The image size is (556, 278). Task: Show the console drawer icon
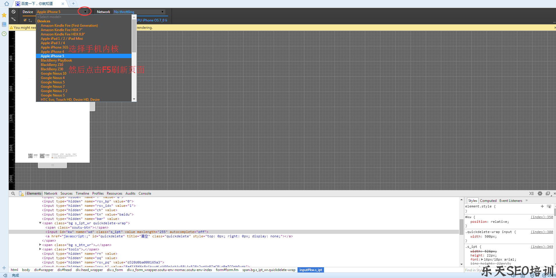point(532,193)
